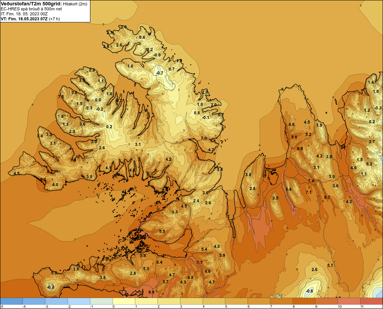Image resolution: width=383 pixels, height=309 pixels.
Task: Click 'VT: Fim. 18.05.2023 07Z' valid time text
Action: point(24,19)
